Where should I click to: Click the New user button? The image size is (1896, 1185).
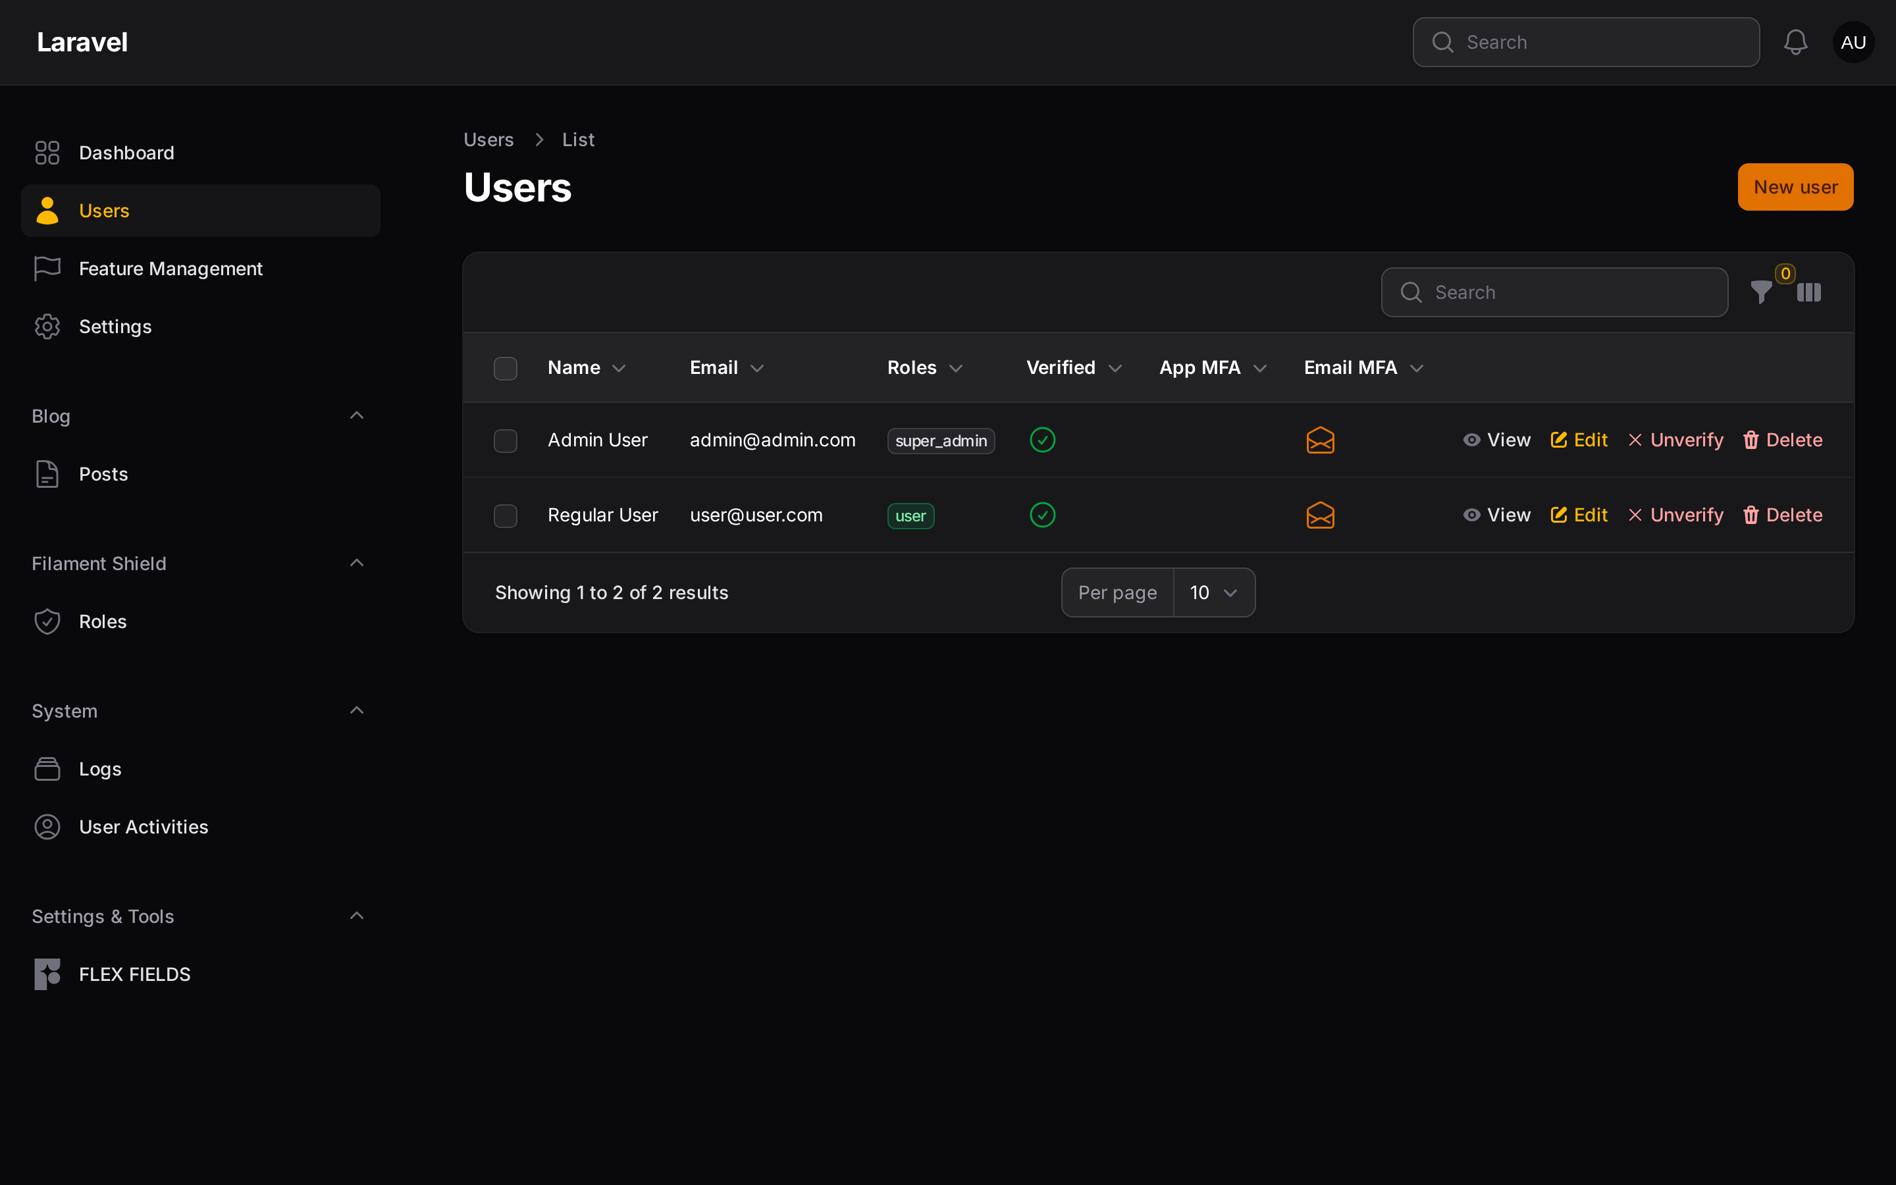1795,188
